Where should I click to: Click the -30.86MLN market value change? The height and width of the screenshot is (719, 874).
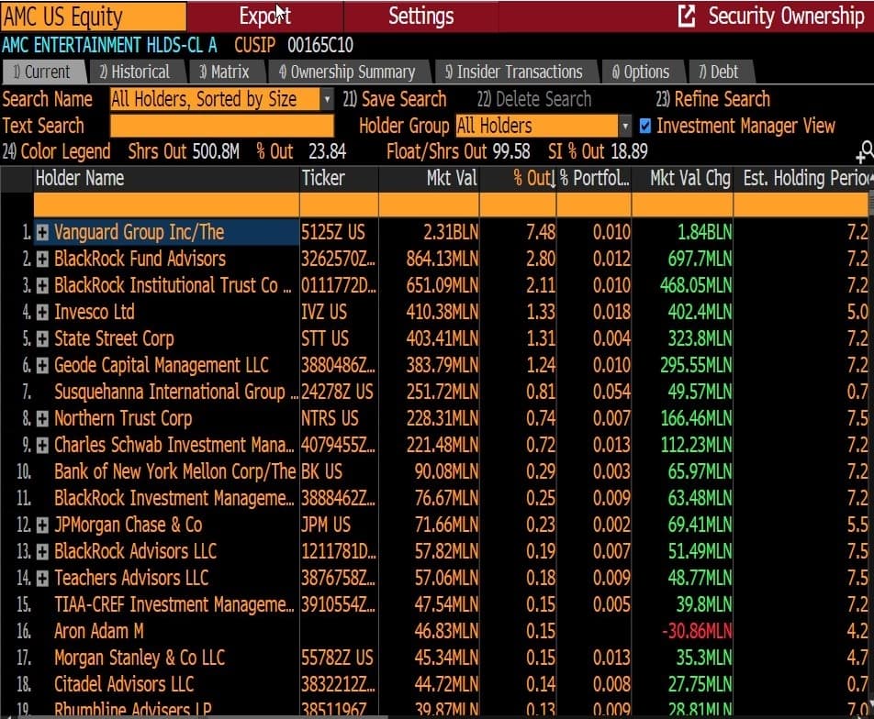coord(696,631)
